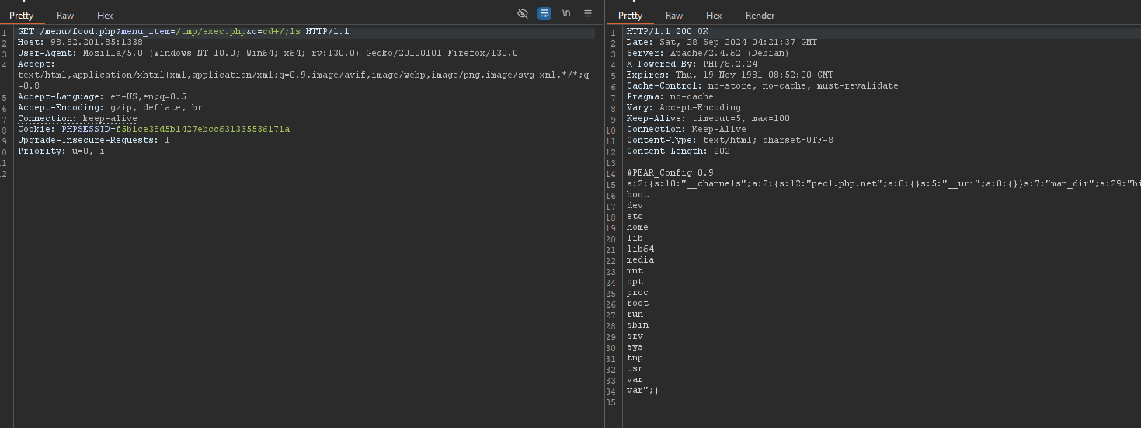Click the serialized a:2 __channels line
1141x428 pixels.
[883, 184]
